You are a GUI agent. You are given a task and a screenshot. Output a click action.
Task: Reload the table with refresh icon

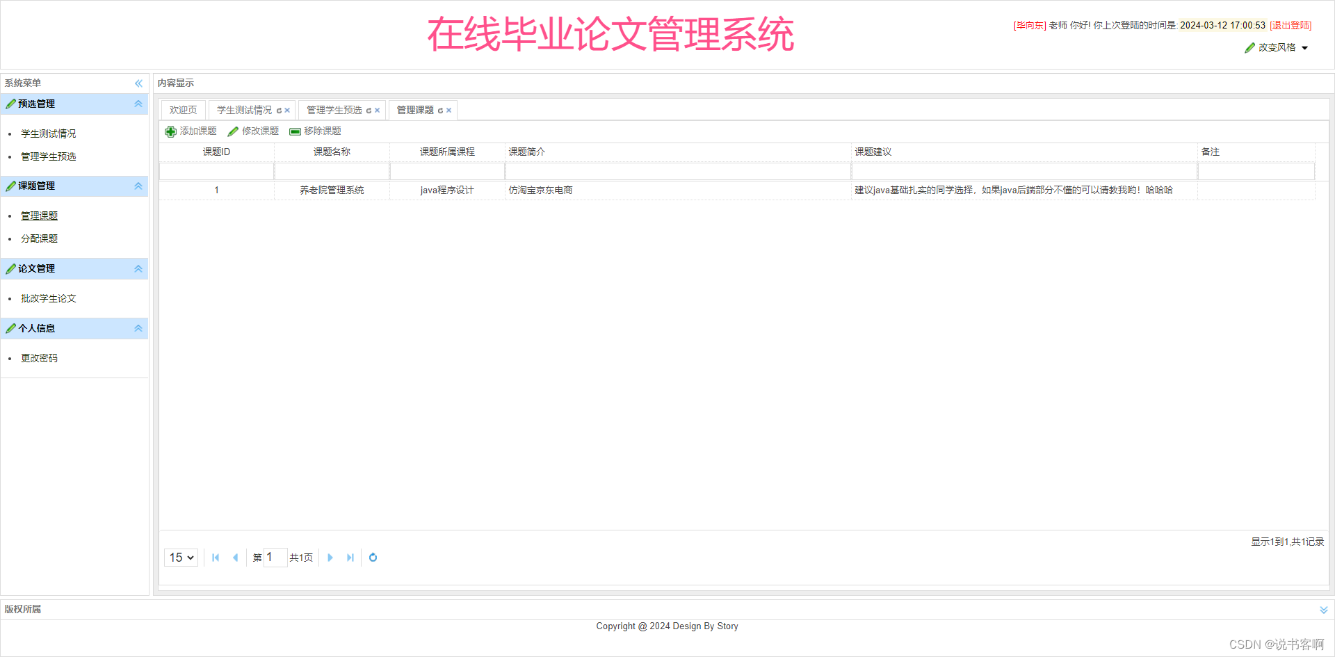373,558
